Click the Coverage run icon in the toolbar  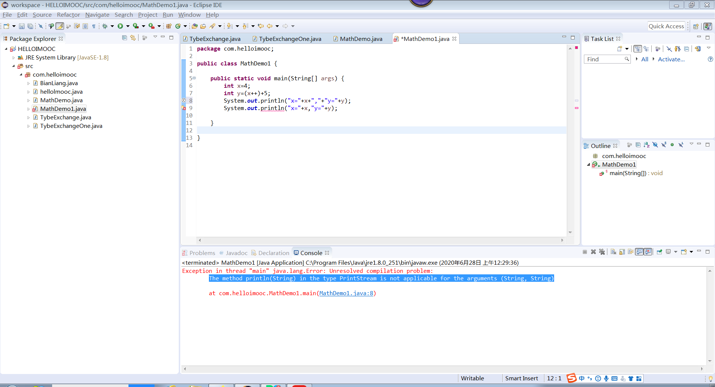136,26
